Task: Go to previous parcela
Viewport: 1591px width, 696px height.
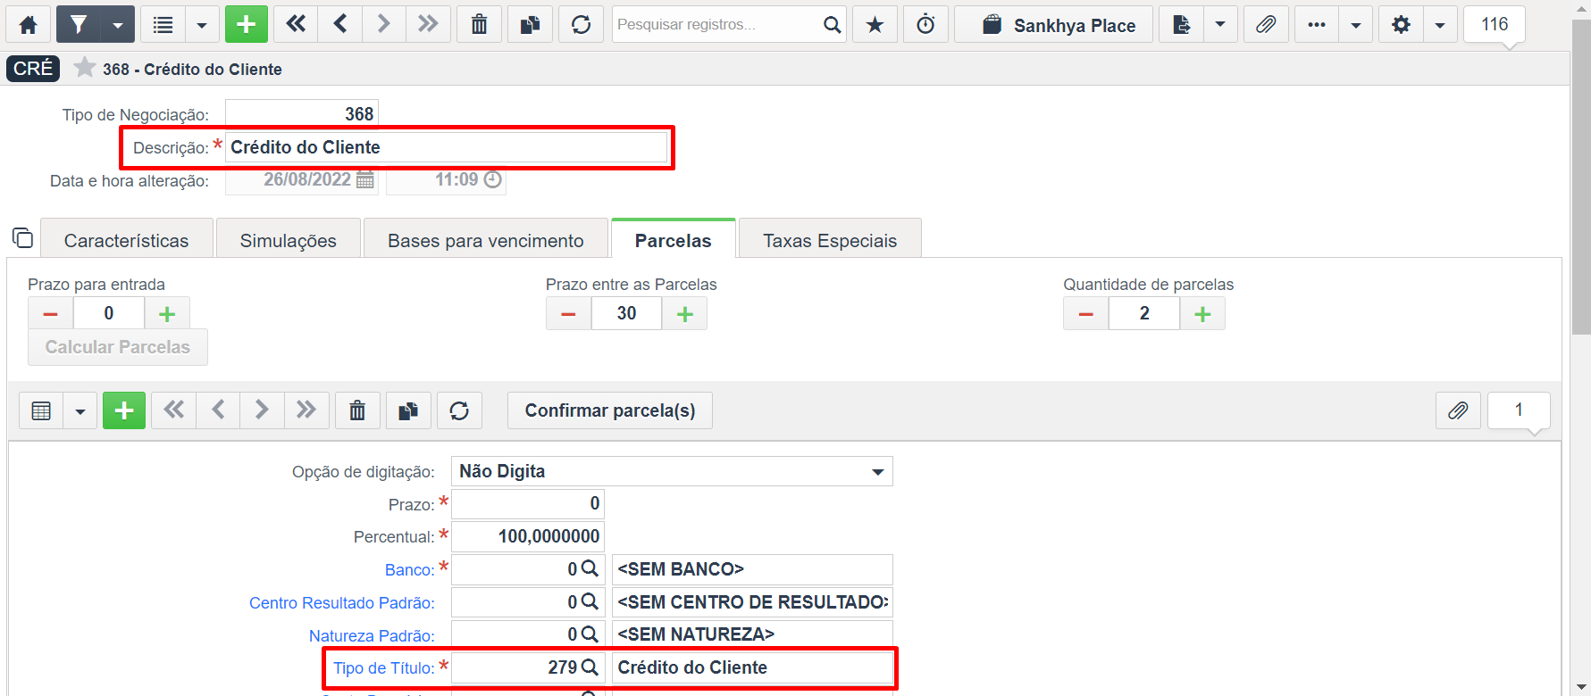Action: 218,410
